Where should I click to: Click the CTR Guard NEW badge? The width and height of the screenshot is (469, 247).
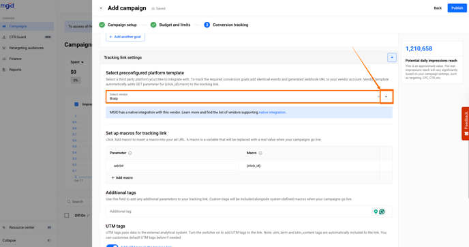48,37
